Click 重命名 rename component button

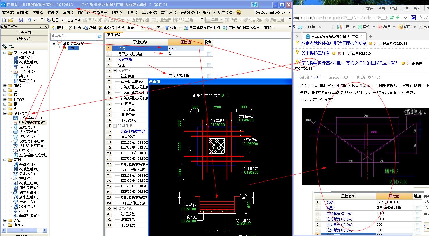(106, 28)
